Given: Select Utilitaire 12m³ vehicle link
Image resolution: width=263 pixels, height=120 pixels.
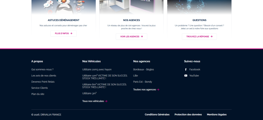Looking at the screenshot, I should click(x=105, y=77).
